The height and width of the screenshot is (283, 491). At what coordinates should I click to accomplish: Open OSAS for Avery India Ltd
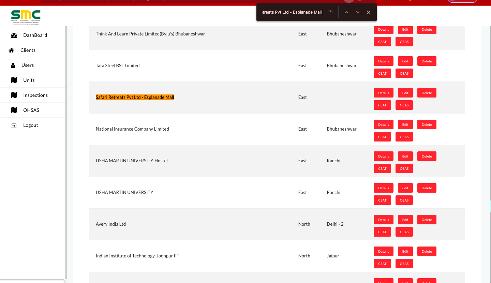click(x=404, y=232)
